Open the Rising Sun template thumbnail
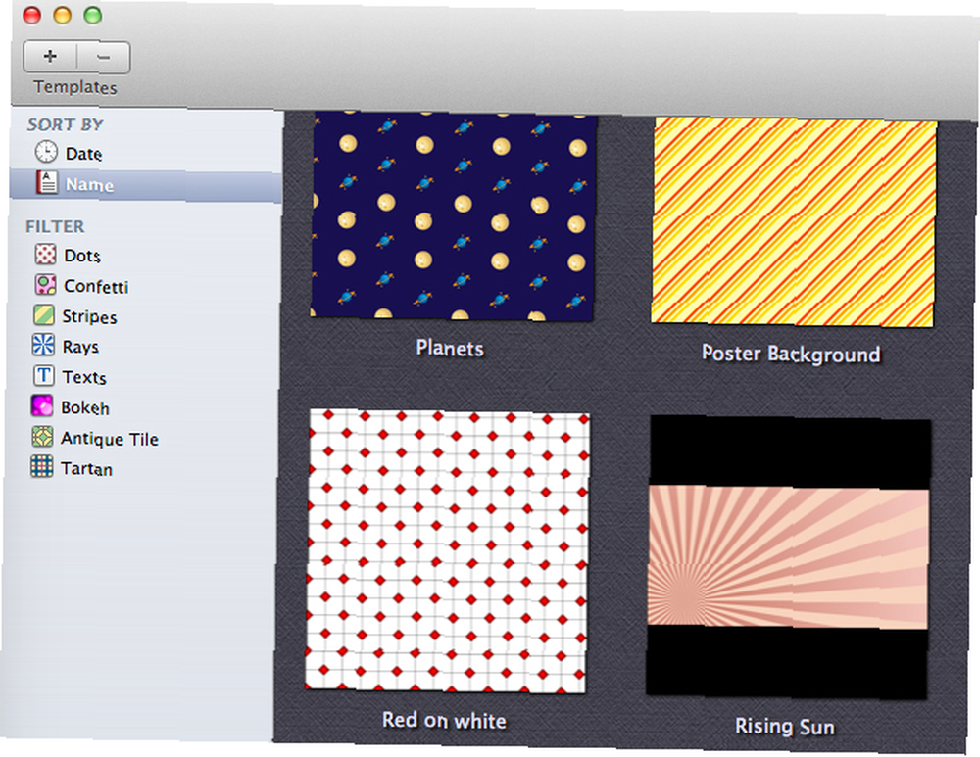Image resolution: width=980 pixels, height=757 pixels. (x=788, y=557)
